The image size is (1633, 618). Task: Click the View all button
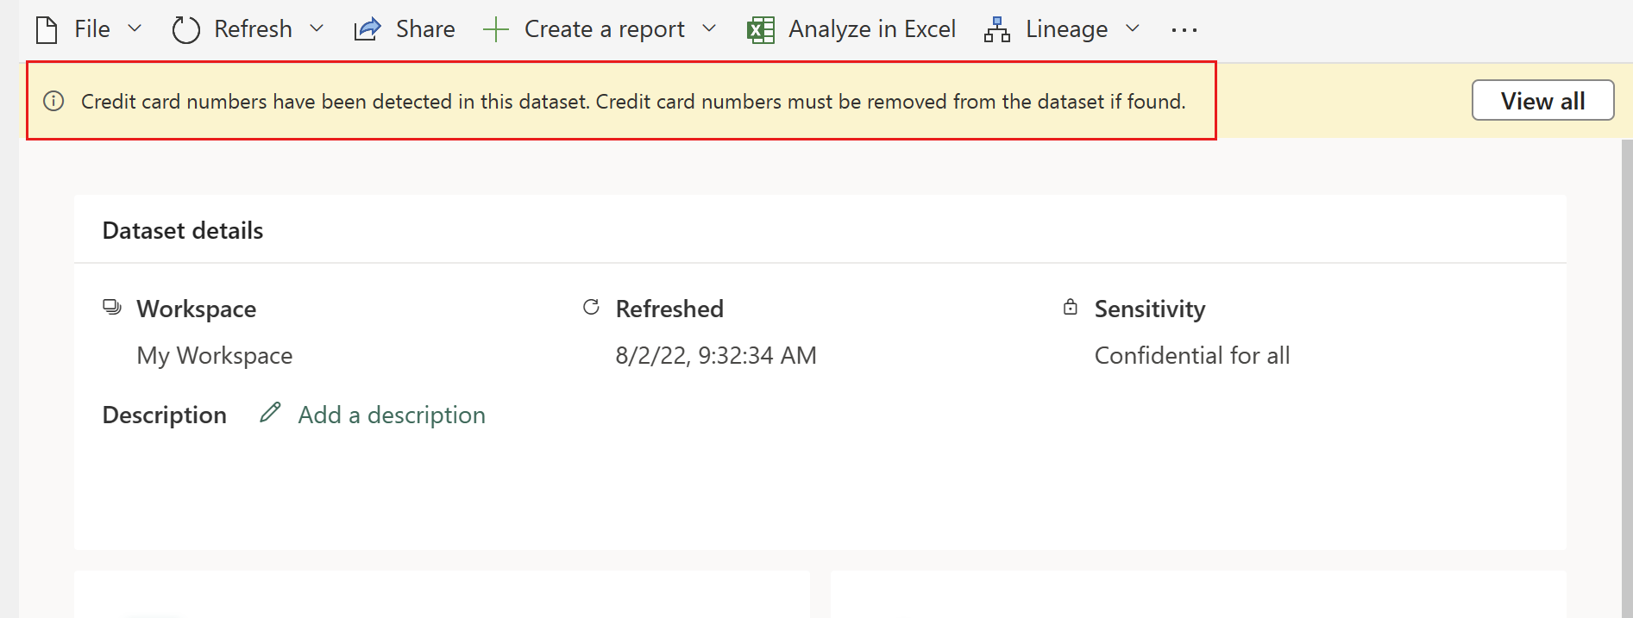coord(1542,100)
